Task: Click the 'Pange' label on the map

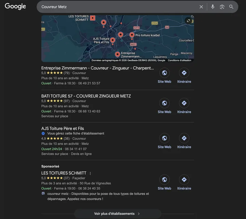Action: coord(174,54)
